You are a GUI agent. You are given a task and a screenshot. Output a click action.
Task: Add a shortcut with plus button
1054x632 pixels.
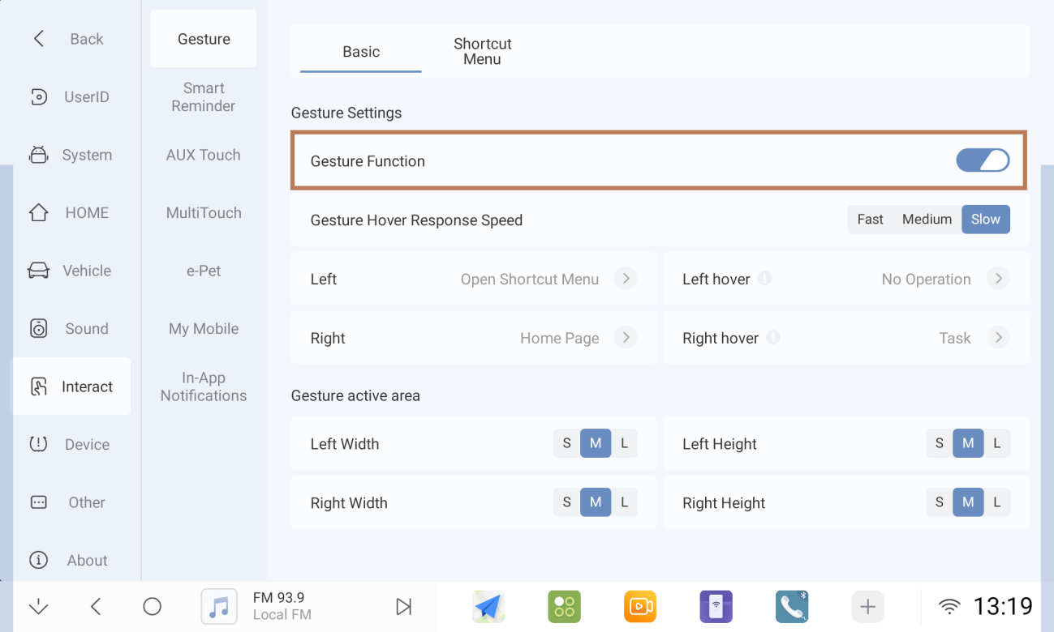click(867, 606)
